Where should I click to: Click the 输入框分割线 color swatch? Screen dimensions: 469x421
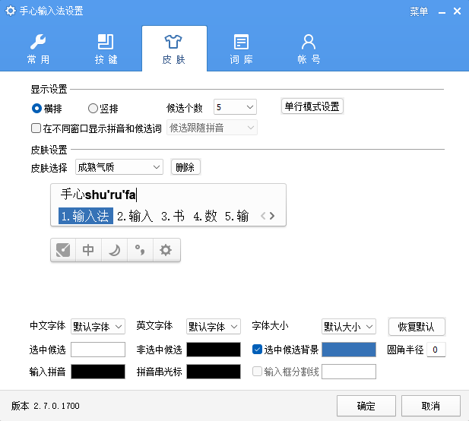pyautogui.click(x=349, y=372)
